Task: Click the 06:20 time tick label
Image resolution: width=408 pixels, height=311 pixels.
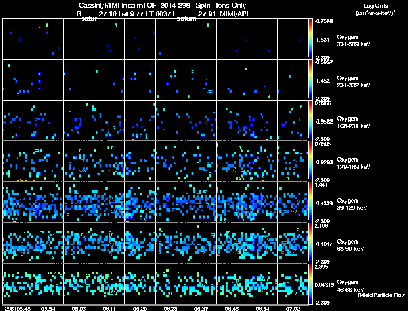Action: [140, 308]
